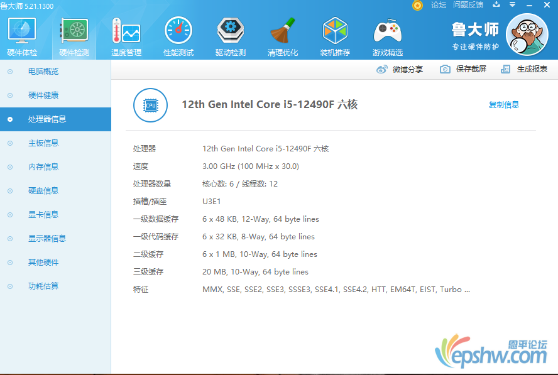Click the CPU name in the 处理器 row
Viewport: 558px width, 375px height.
[x=265, y=149]
